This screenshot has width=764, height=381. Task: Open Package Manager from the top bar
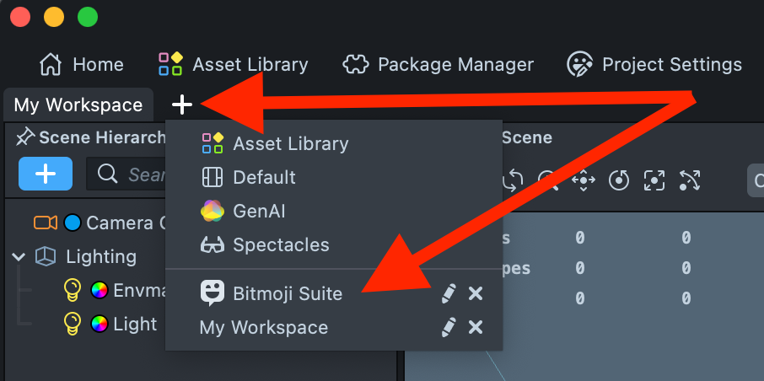(438, 65)
